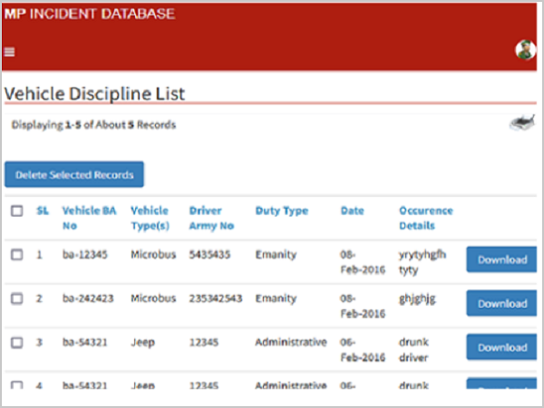Viewport: 544px width, 408px height.
Task: Download the drunk driver Jeep record
Action: [501, 347]
